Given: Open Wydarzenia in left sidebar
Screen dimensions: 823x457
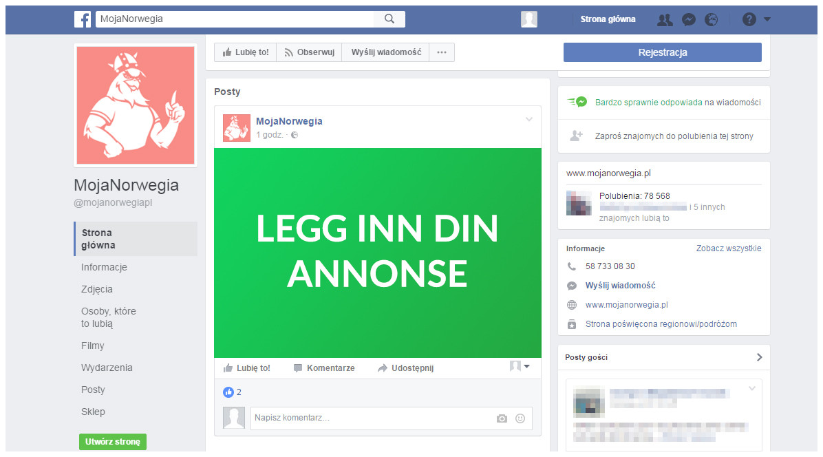Looking at the screenshot, I should click(107, 368).
